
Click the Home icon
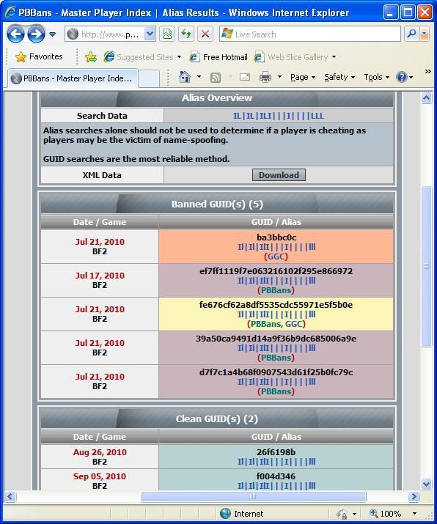pos(184,78)
